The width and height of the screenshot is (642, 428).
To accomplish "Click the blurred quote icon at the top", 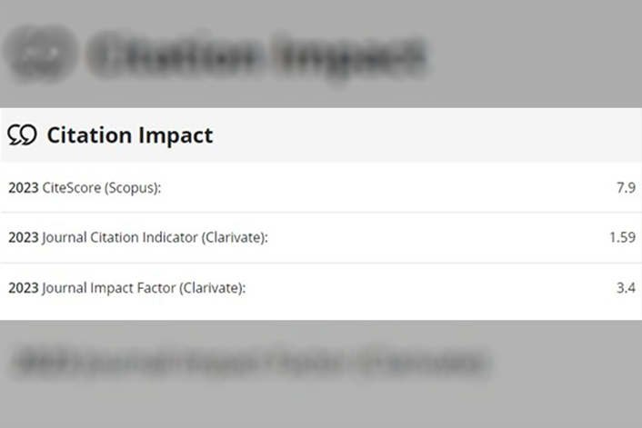I will [x=36, y=53].
